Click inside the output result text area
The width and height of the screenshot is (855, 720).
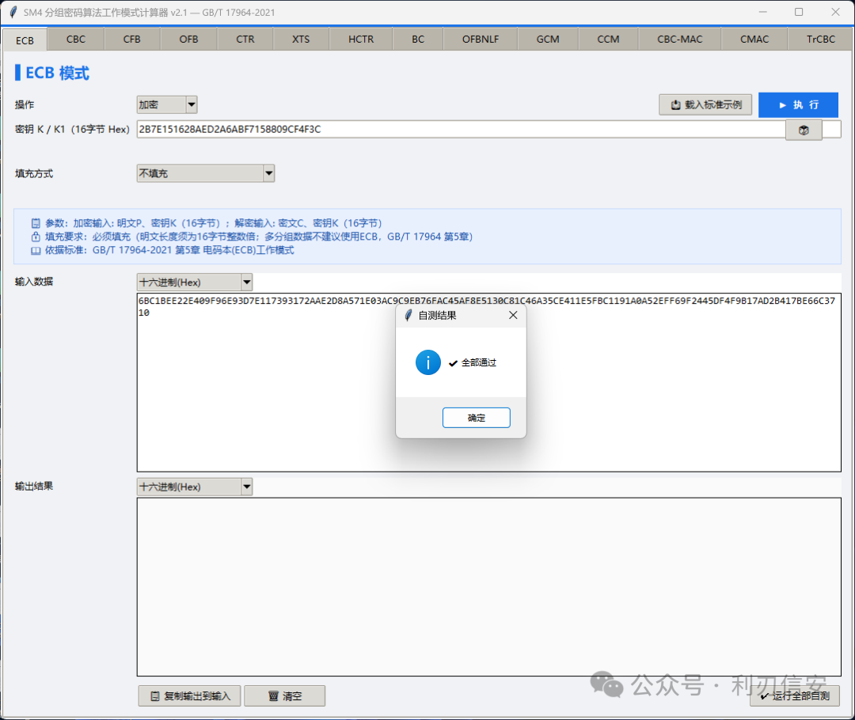click(488, 586)
